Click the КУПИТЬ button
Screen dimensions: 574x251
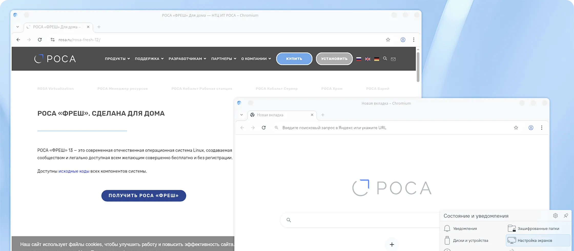(x=294, y=59)
